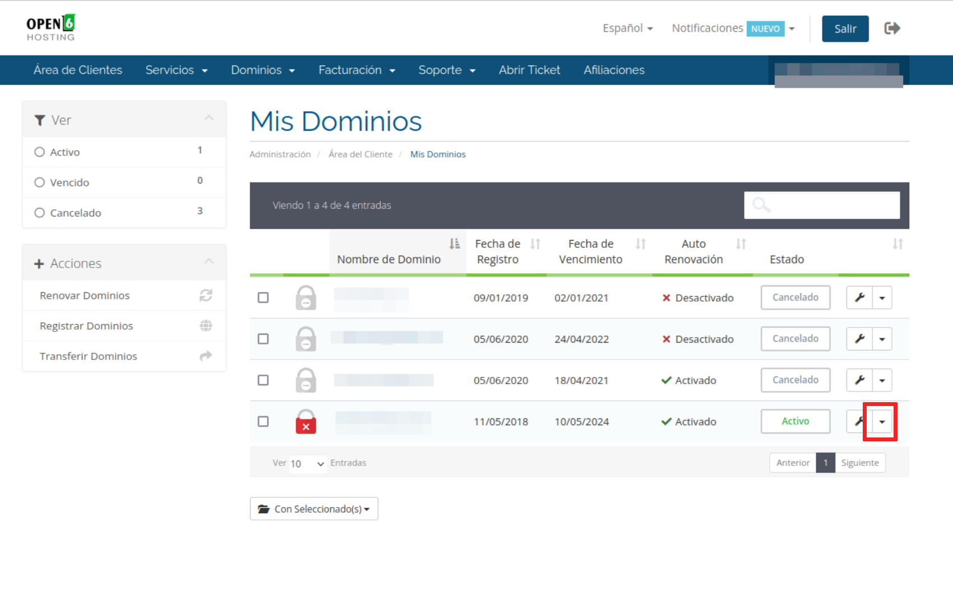Open dropdown arrow for the Activo domain

882,421
